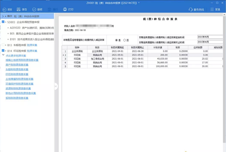Open 资源税税源信息采集 link

[x=18, y=88]
